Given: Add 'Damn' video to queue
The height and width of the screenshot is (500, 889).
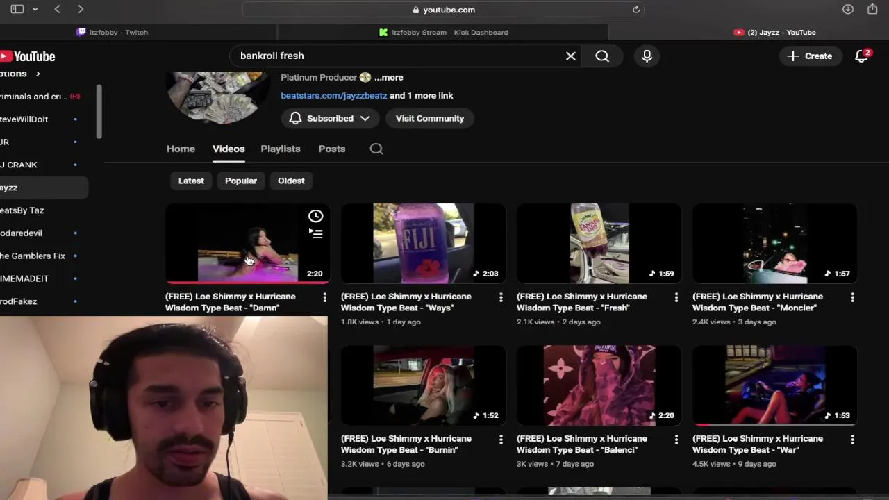Looking at the screenshot, I should click(x=316, y=234).
